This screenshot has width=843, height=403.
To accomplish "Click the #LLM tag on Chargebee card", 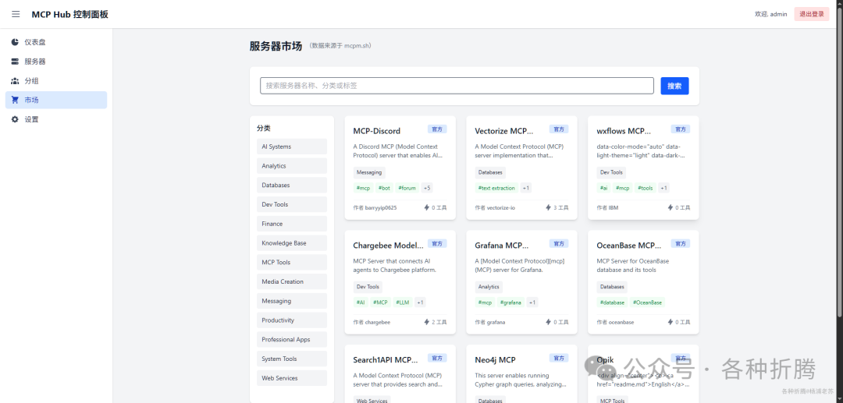I will (403, 302).
